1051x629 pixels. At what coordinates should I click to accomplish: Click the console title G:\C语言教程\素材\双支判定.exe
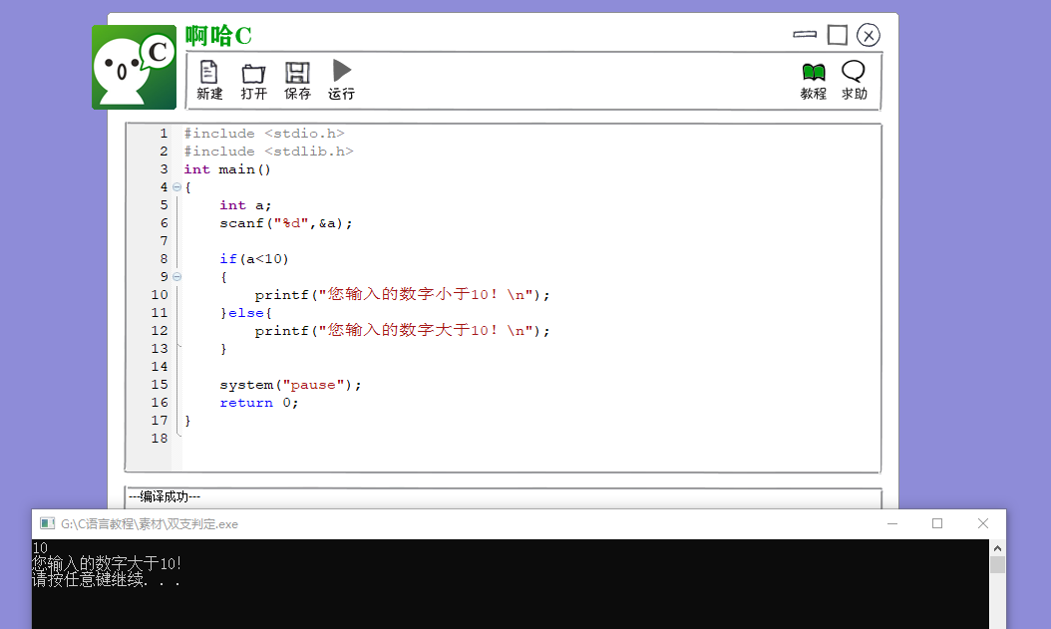tap(150, 523)
